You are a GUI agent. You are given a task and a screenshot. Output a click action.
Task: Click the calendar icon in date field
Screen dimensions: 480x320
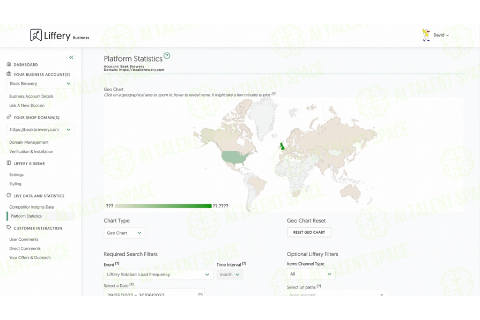tap(200, 294)
